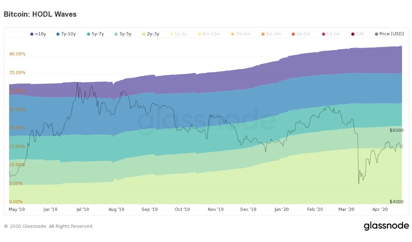
Task: Show the 24h legend series
Action: coord(358,34)
